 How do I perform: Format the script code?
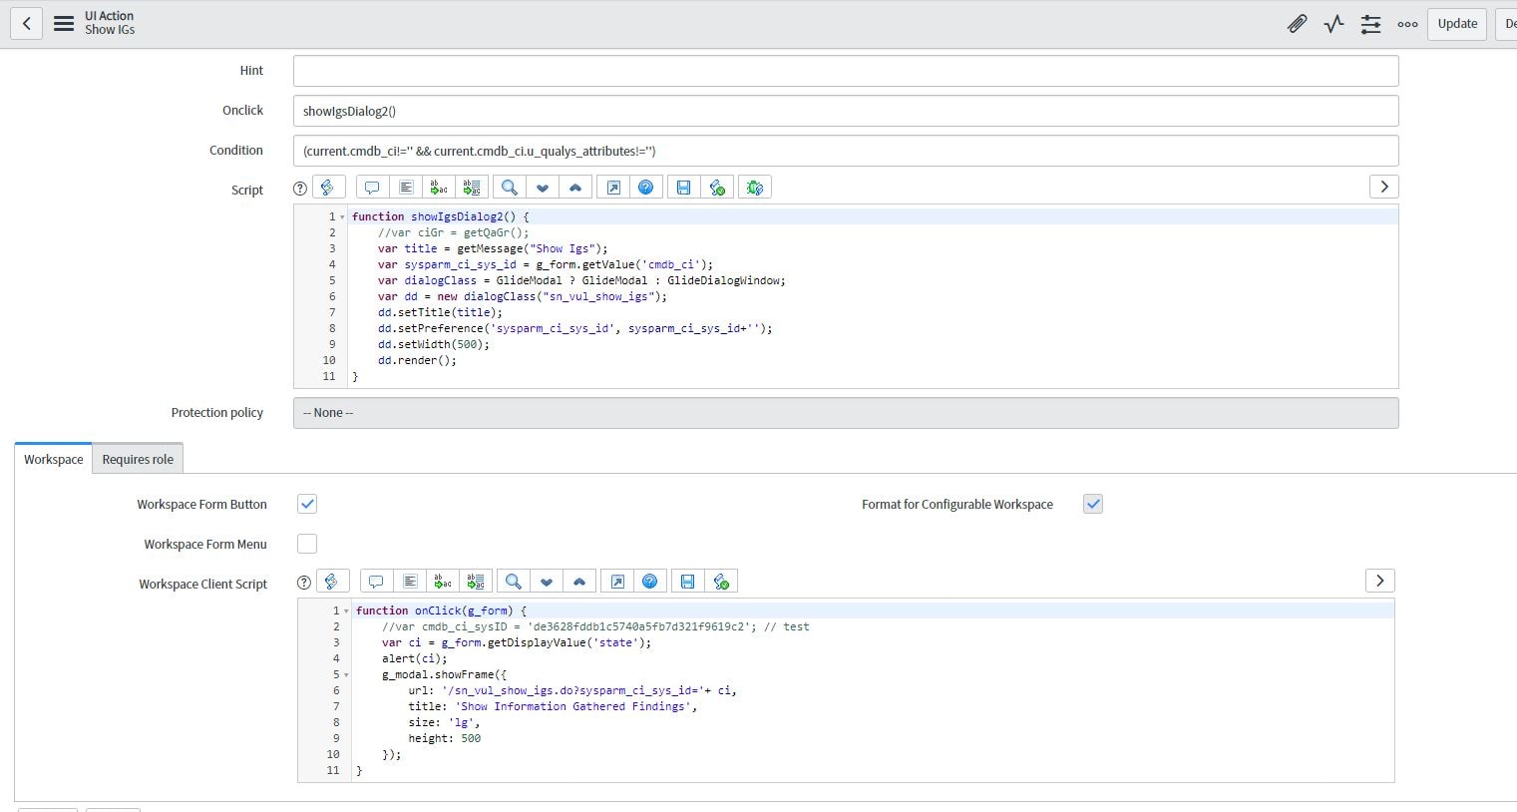(x=405, y=187)
